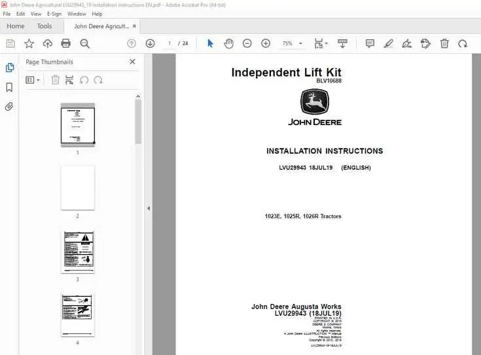Delete selected thumbnail page
Image resolution: width=481 pixels, height=355 pixels.
(55, 80)
